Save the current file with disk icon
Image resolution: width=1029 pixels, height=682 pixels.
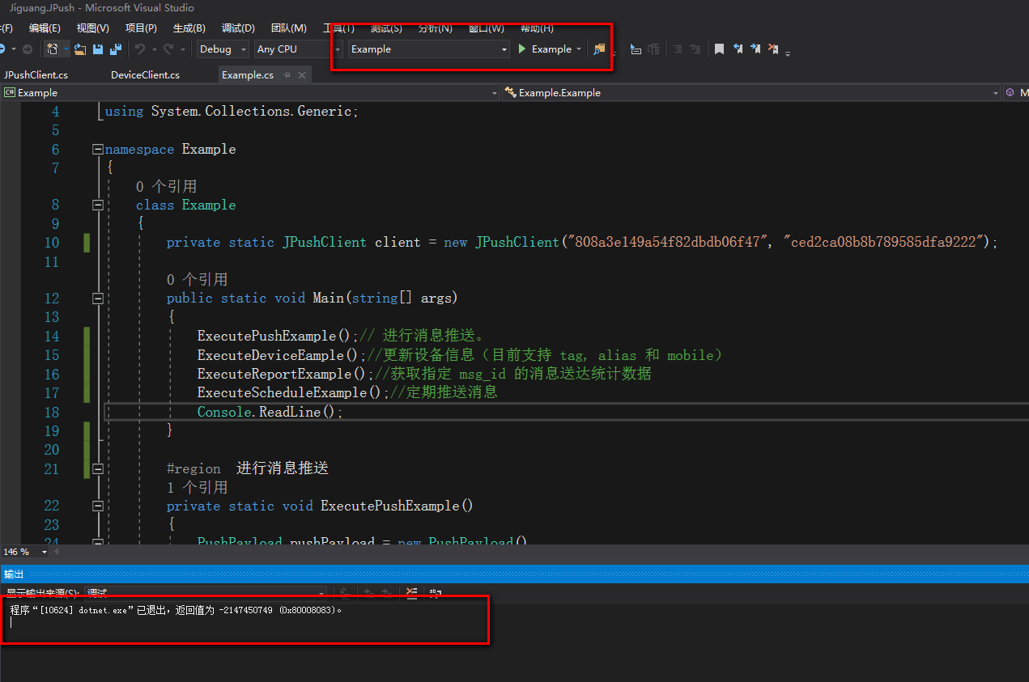(x=98, y=49)
